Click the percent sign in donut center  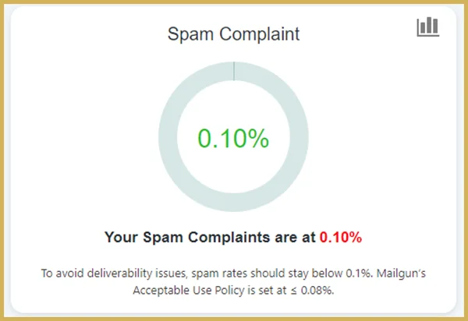[258, 139]
